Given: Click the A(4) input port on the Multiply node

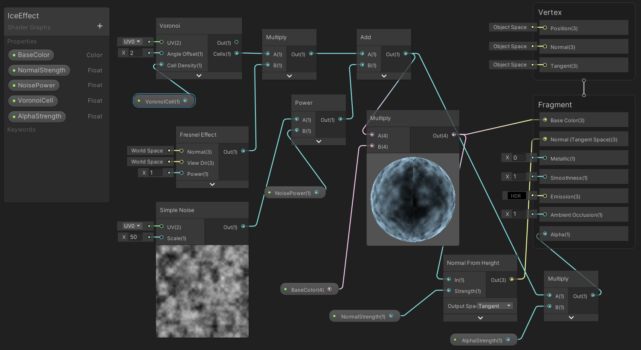Looking at the screenshot, I should (371, 135).
